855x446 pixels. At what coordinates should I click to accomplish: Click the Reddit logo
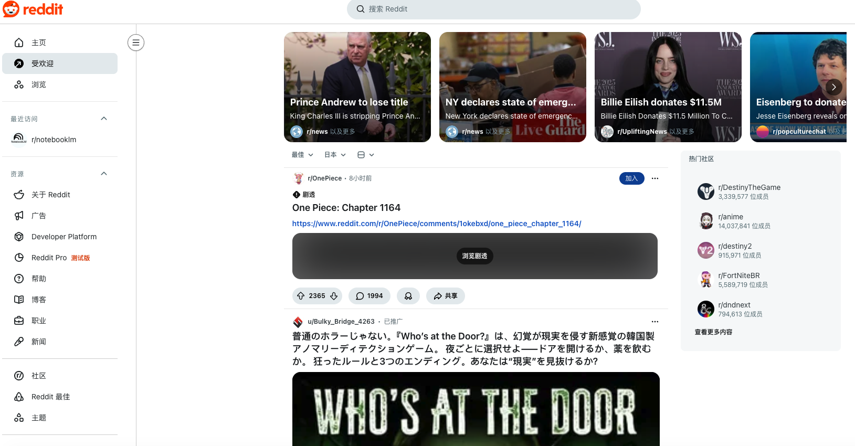(33, 9)
